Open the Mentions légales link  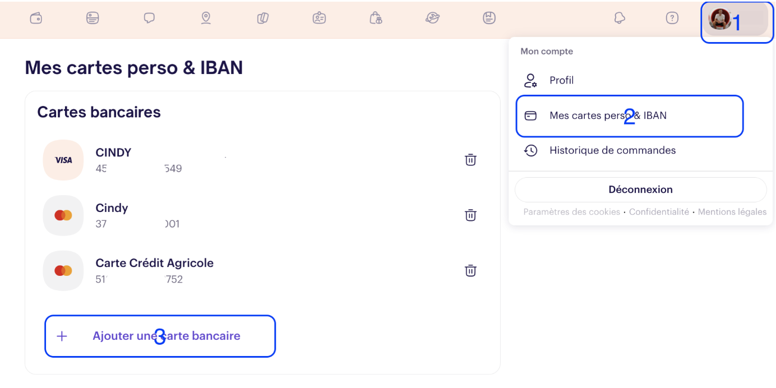coord(732,212)
